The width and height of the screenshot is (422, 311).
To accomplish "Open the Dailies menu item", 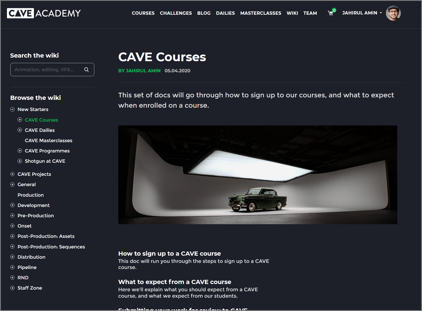I will point(225,13).
